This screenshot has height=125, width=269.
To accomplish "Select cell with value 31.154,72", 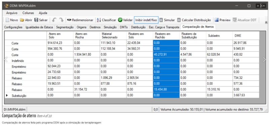I will (x=86, y=89).
